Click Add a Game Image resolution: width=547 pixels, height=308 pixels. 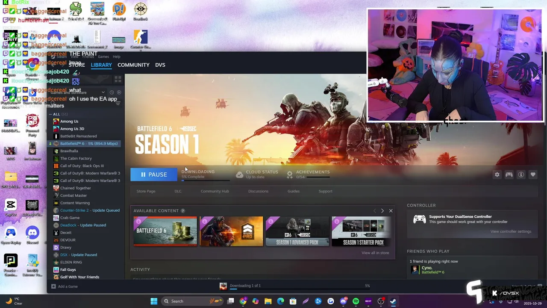click(65, 287)
